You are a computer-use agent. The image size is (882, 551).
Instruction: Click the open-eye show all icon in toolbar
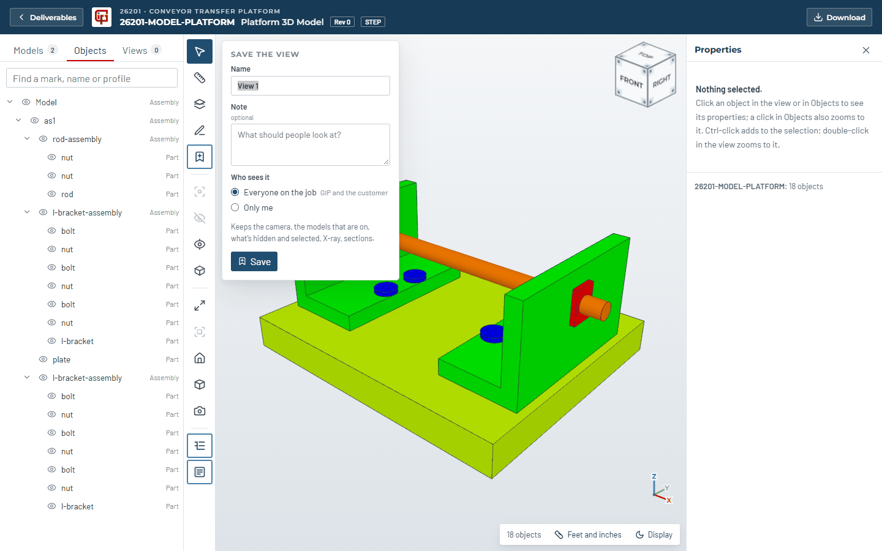pos(200,244)
